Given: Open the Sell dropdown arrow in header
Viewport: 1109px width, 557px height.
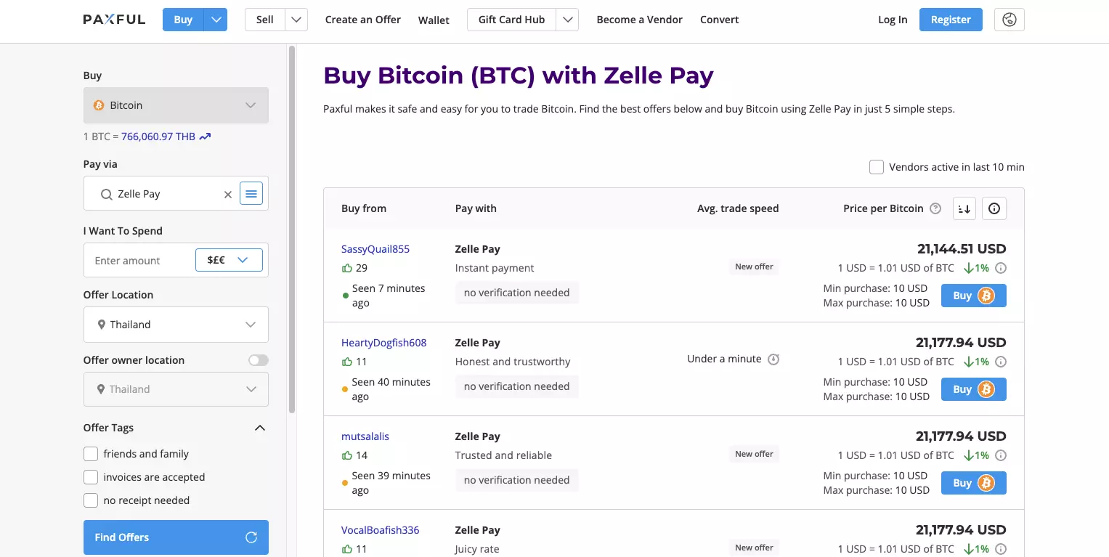Looking at the screenshot, I should 296,20.
